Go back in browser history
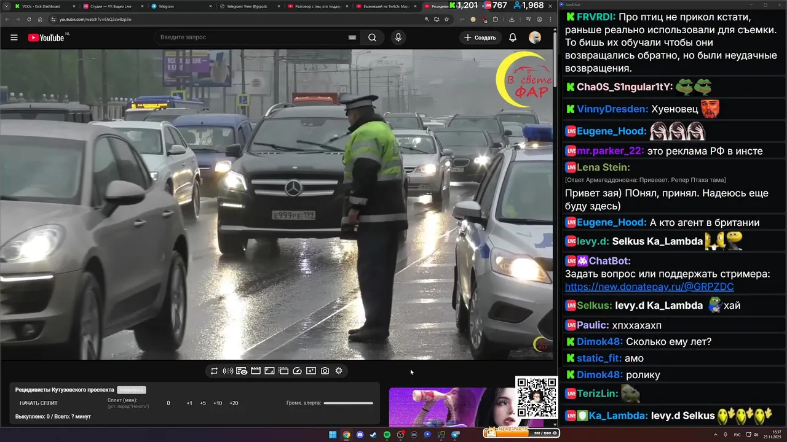Screen dimensions: 787x442 point(7,19)
